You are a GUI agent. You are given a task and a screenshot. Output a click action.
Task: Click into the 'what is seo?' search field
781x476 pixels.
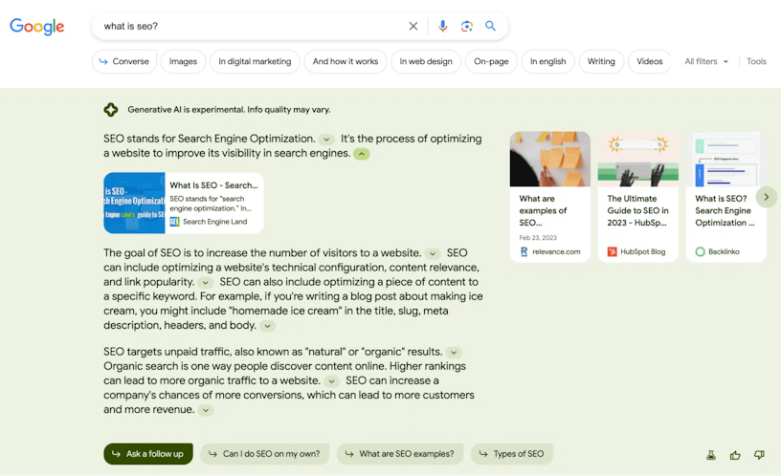point(249,27)
